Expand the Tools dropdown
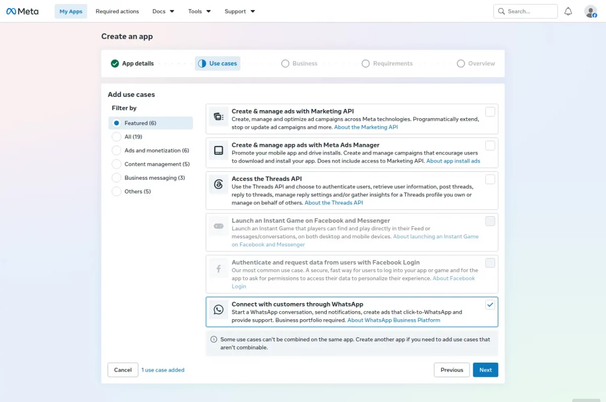606x402 pixels. pyautogui.click(x=199, y=11)
